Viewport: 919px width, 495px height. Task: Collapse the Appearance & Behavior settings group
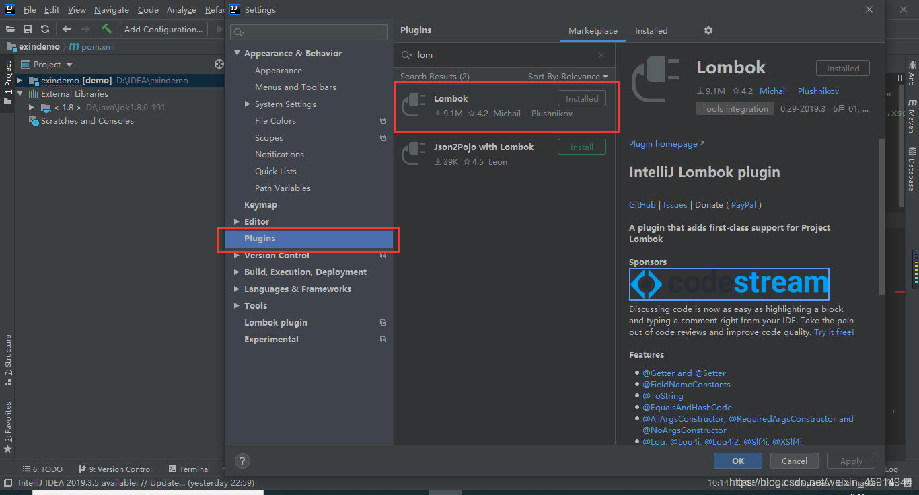pos(237,54)
